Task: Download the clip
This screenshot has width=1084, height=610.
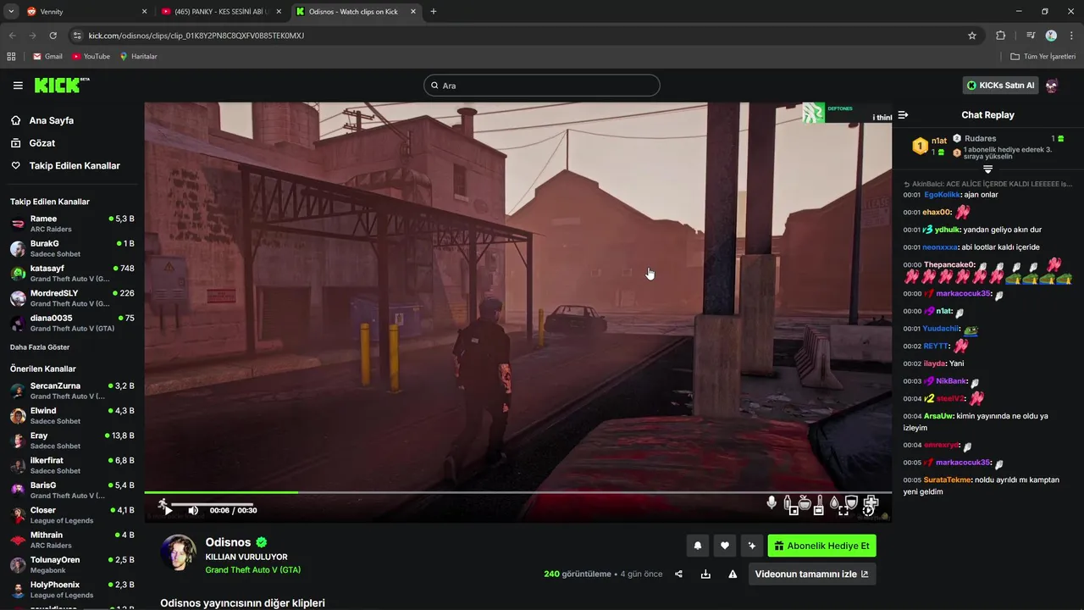Action: coord(705,574)
